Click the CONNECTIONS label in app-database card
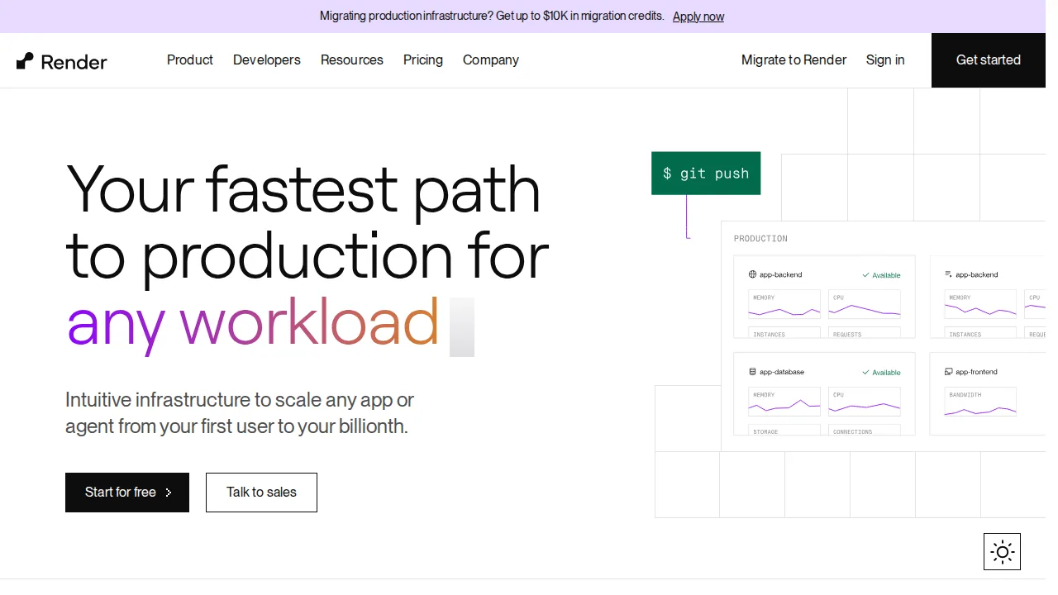This screenshot has width=1058, height=595. (852, 432)
